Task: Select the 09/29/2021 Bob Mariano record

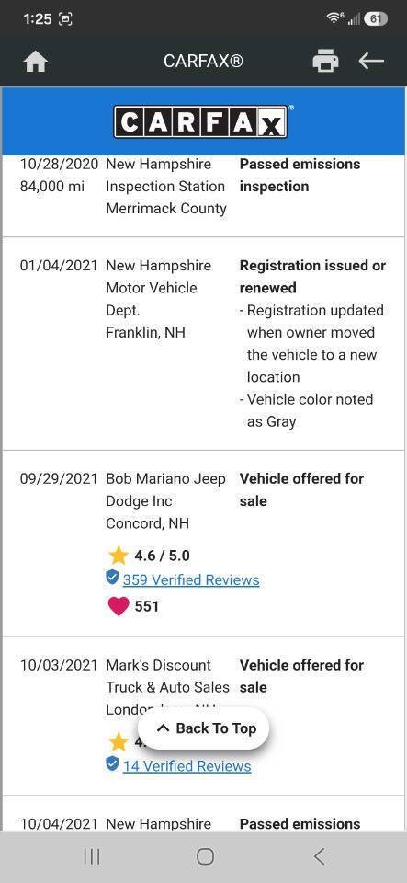Action: click(204, 544)
